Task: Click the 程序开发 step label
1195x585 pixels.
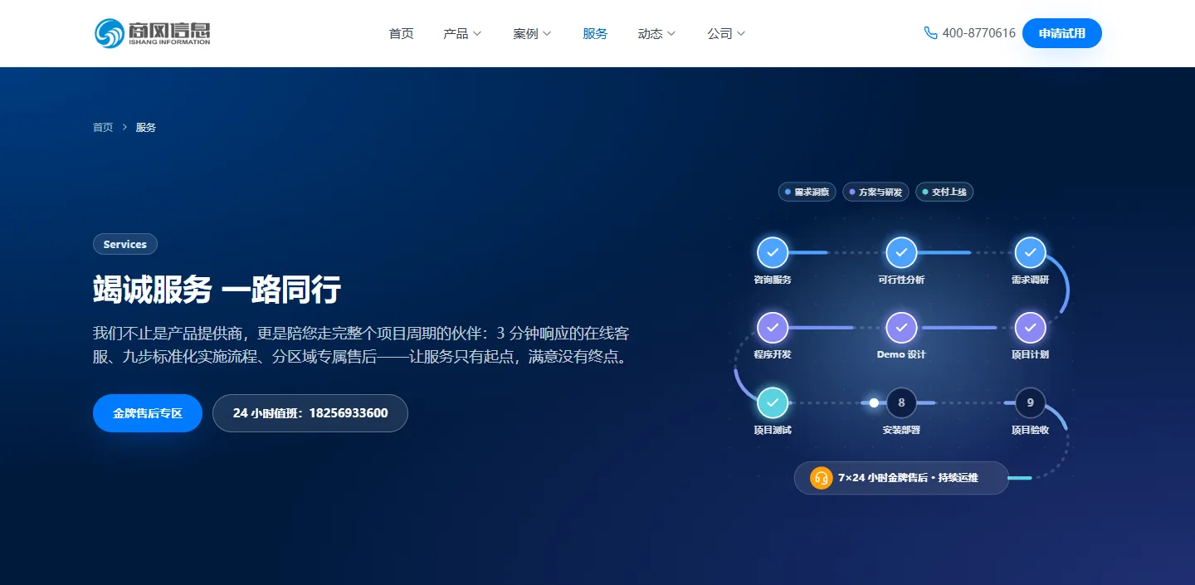Action: point(773,354)
